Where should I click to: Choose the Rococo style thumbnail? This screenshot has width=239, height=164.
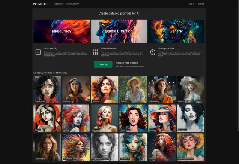pyautogui.click(x=191, y=90)
